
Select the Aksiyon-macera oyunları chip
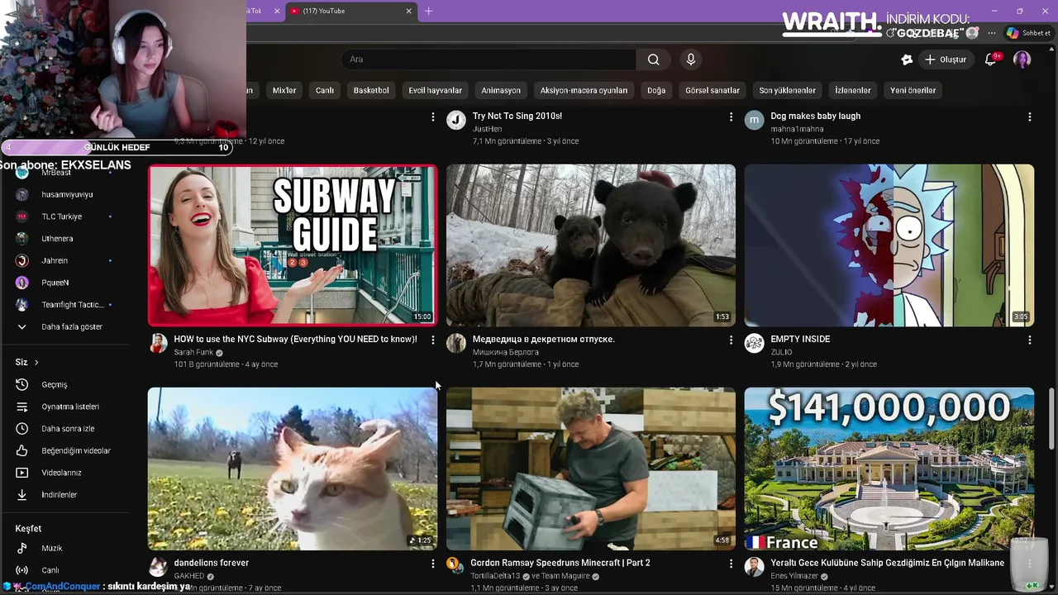(584, 90)
